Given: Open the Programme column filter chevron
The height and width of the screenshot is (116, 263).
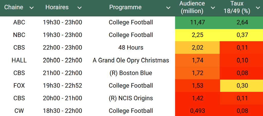Looking at the screenshot, I should point(168,8).
